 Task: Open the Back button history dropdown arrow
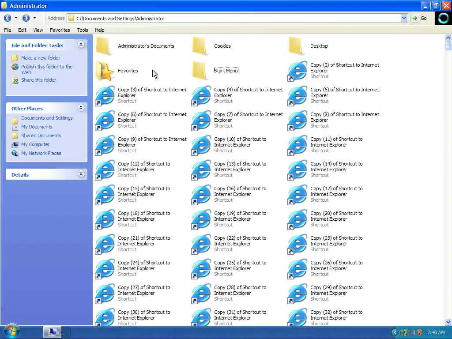coord(16,18)
